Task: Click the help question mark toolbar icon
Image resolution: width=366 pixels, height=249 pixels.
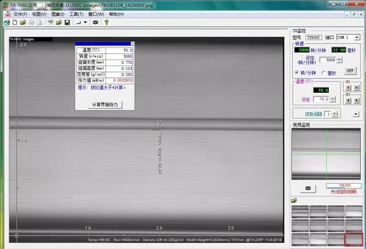Action: coord(106,22)
